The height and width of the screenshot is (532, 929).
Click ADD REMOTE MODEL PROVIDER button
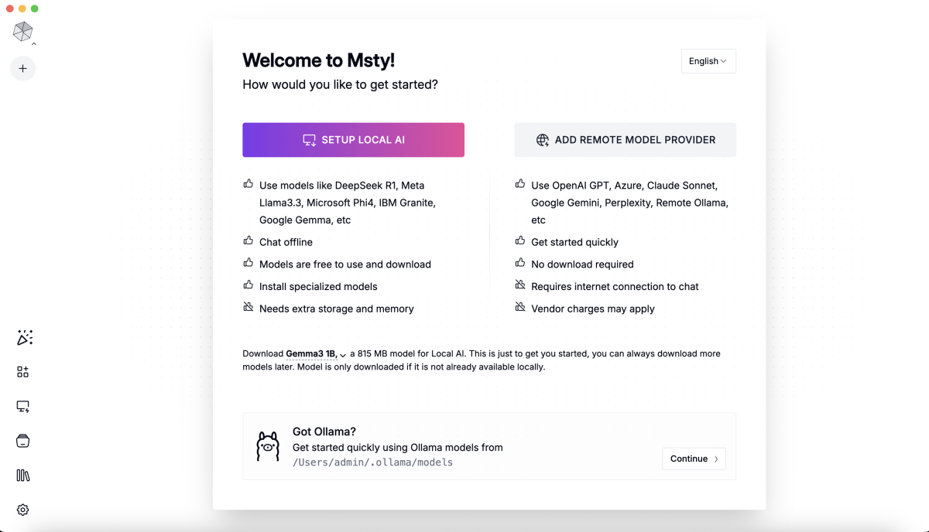click(x=626, y=140)
